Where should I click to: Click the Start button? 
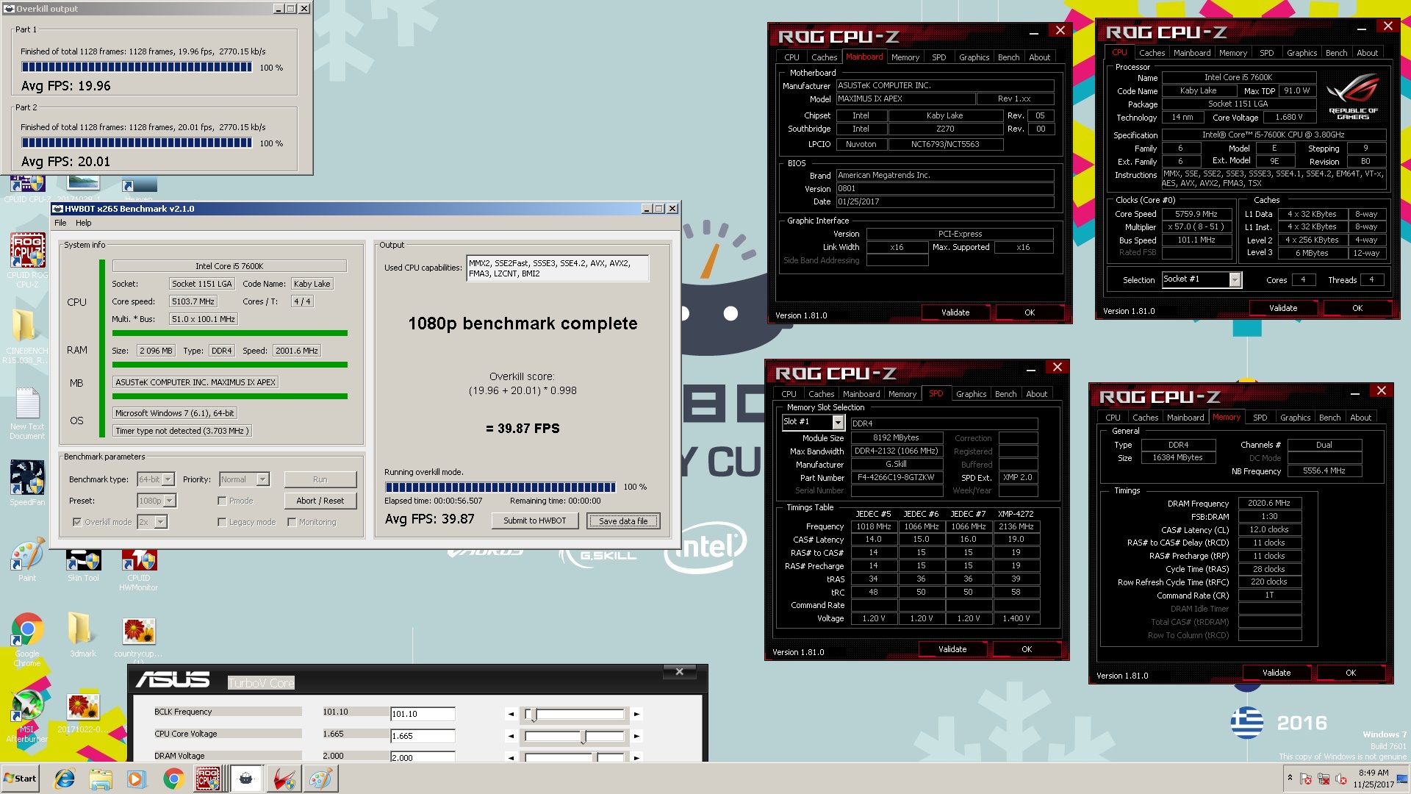20,779
